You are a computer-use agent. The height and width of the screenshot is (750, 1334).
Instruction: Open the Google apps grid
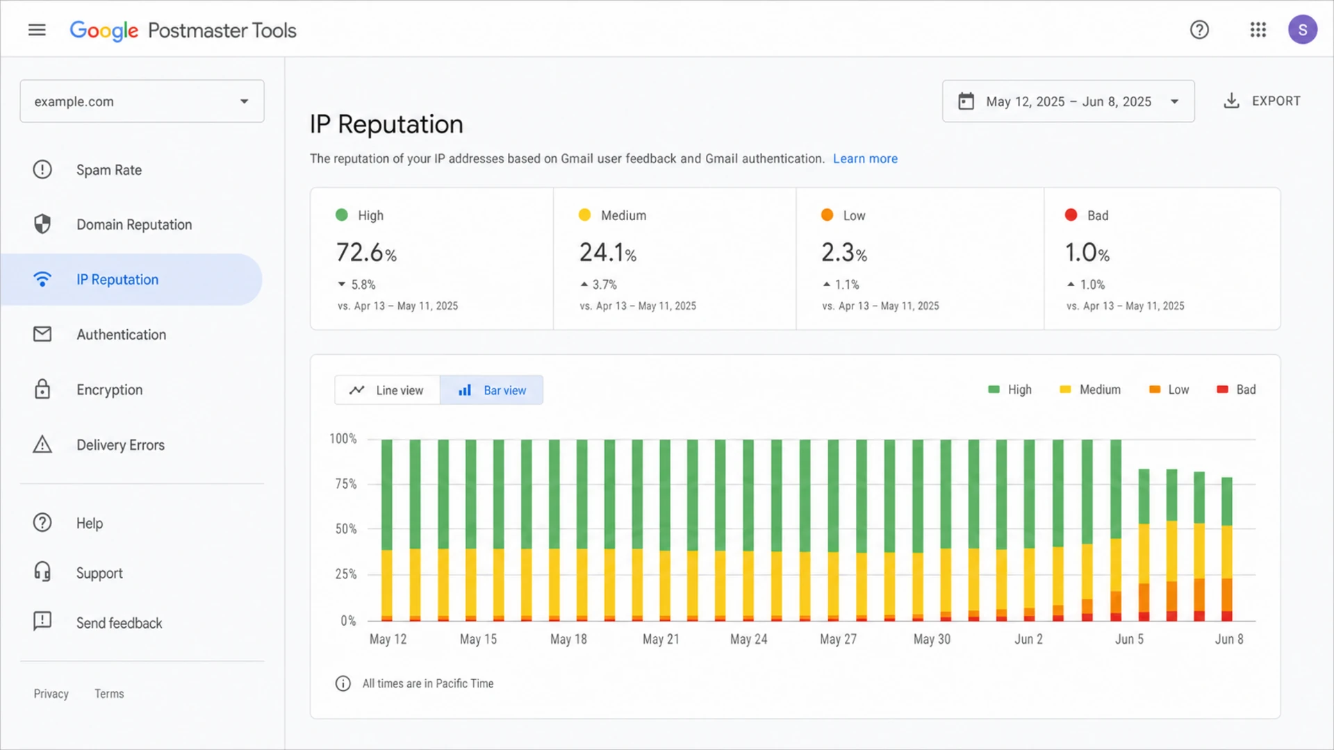(1258, 30)
